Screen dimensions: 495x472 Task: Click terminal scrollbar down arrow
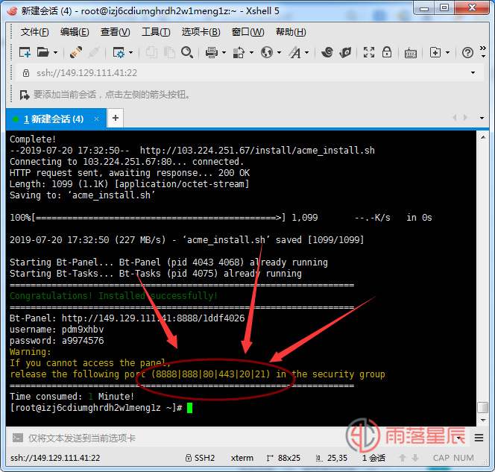pos(483,421)
